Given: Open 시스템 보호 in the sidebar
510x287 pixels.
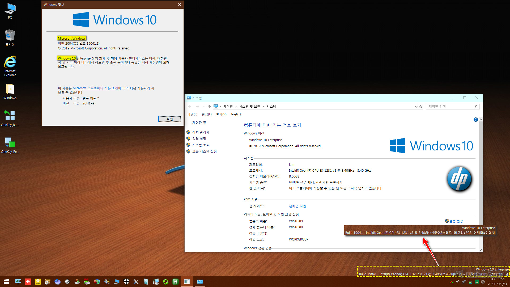Looking at the screenshot, I should [201, 145].
